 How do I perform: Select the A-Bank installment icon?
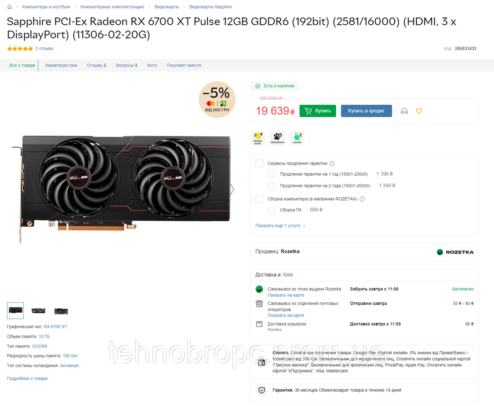297,138
